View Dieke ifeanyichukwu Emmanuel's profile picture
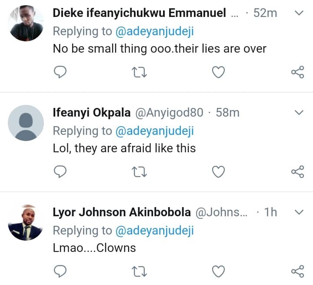The image size is (313, 285). pos(26,23)
